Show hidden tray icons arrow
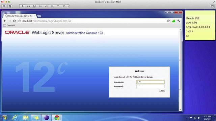216x121 pixels. (187, 118)
